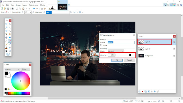Select the Move Selection tool
This screenshot has width=183, height=103.
point(10,27)
